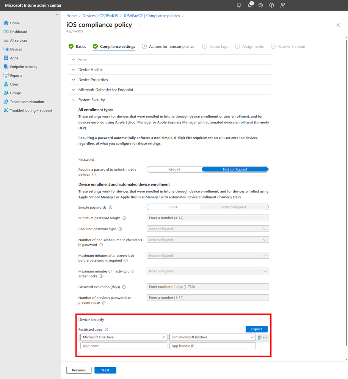The width and height of the screenshot is (348, 379).
Task: Open the help question mark icon
Action: pyautogui.click(x=271, y=5)
